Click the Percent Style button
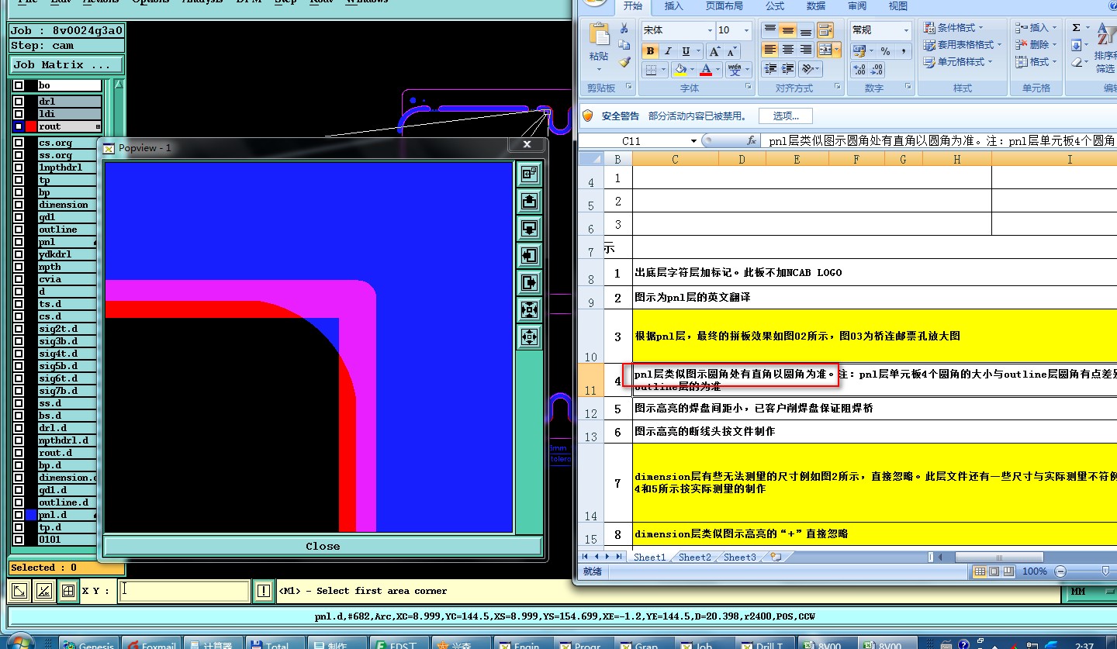Screen dimensions: 1117x649 coord(885,51)
